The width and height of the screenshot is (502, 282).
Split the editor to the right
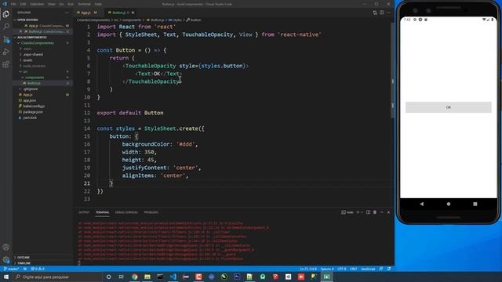coord(382,13)
